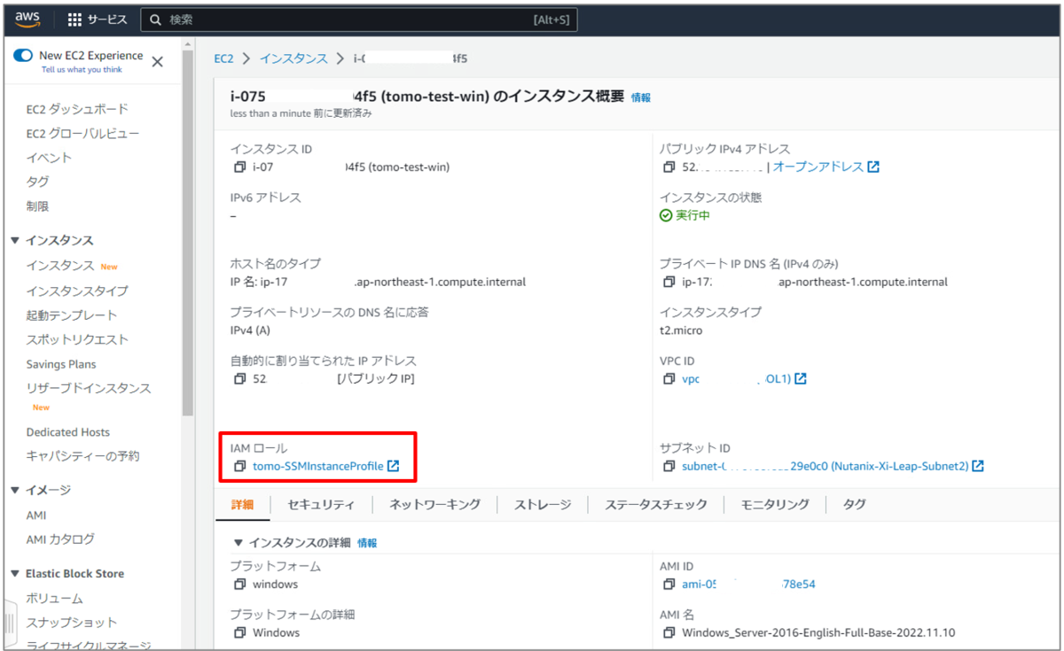Copy the VPC ID icon

tap(669, 378)
